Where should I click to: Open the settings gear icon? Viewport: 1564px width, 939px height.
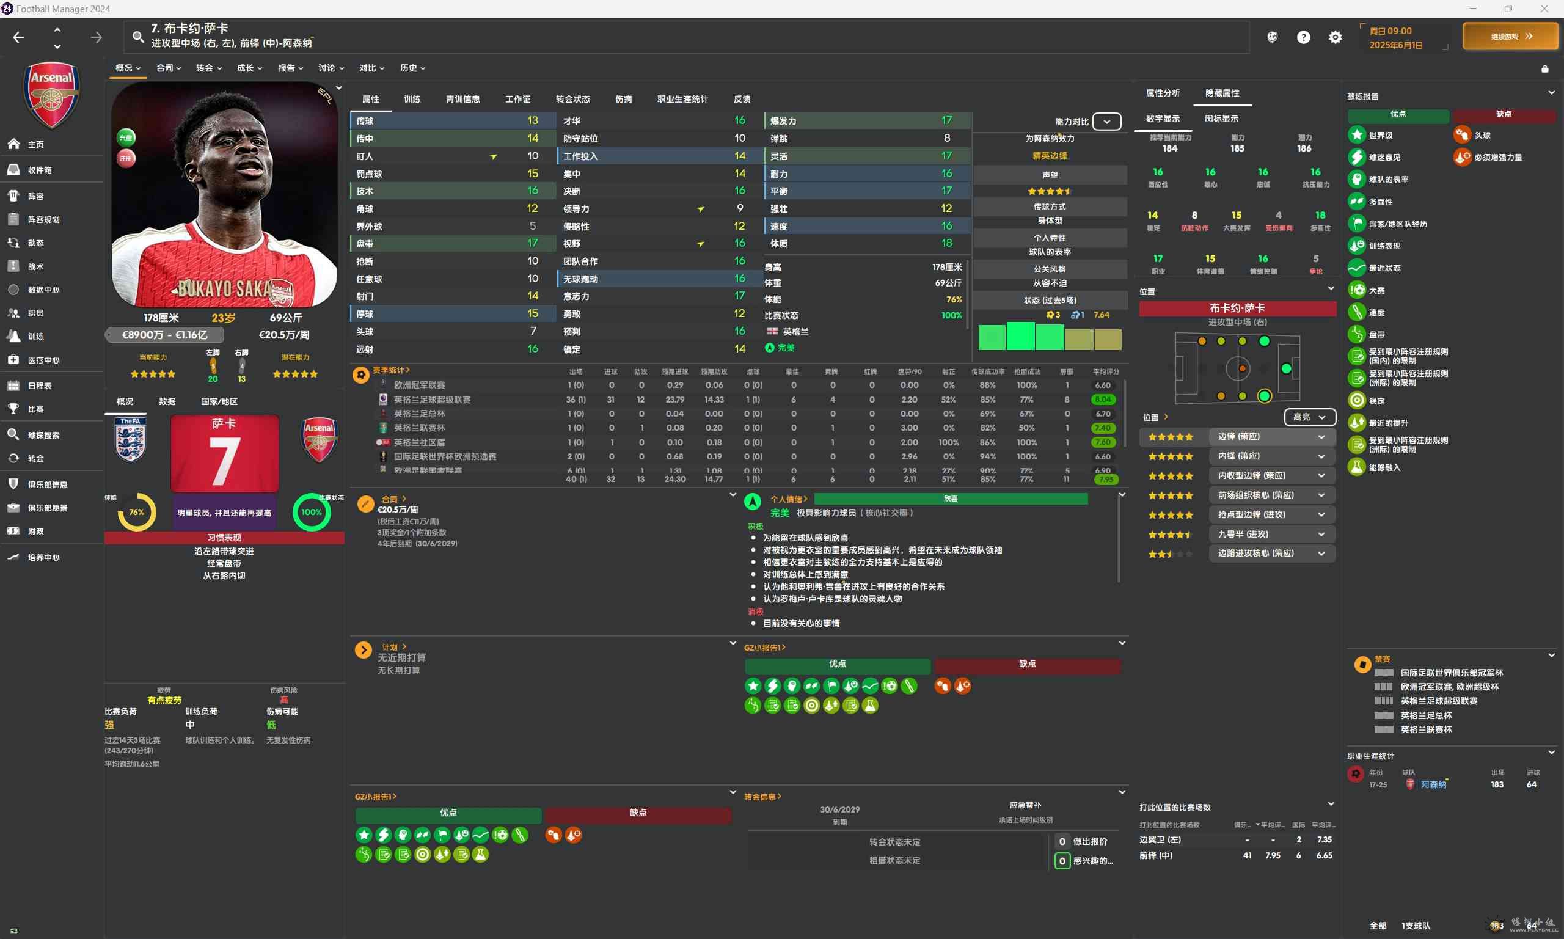point(1335,37)
